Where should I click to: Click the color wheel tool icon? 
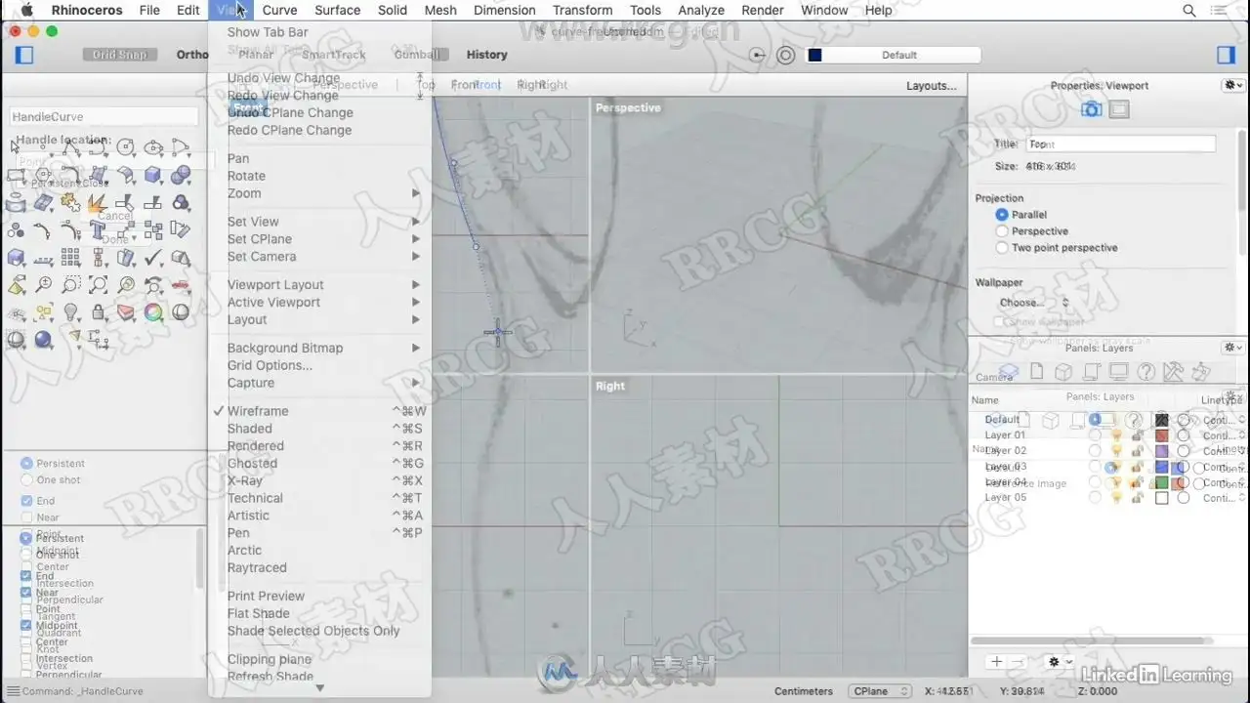pos(153,312)
